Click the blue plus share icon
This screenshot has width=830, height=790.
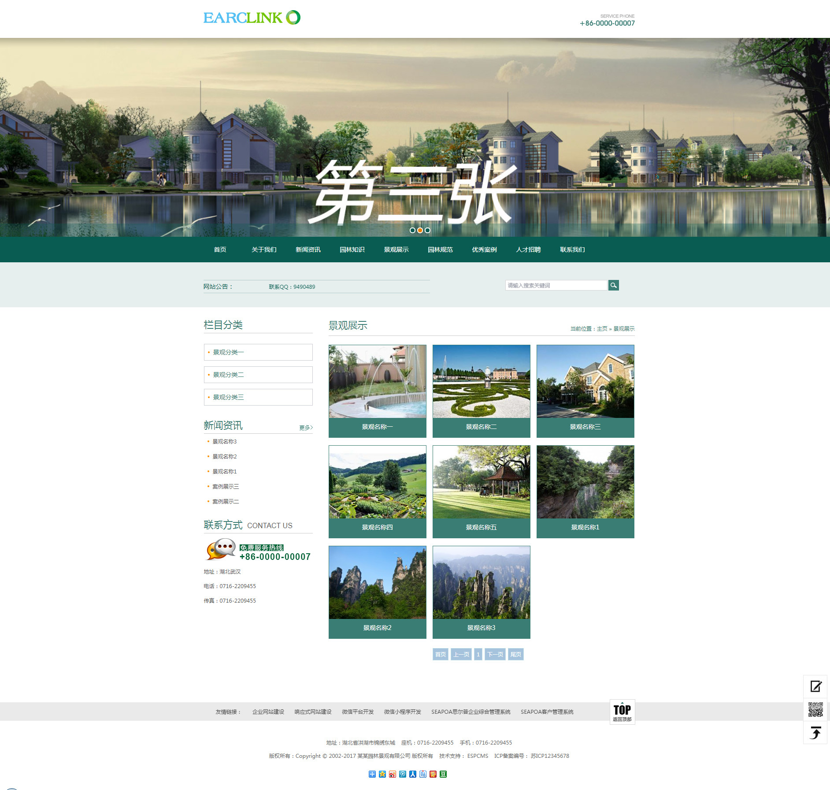[372, 774]
